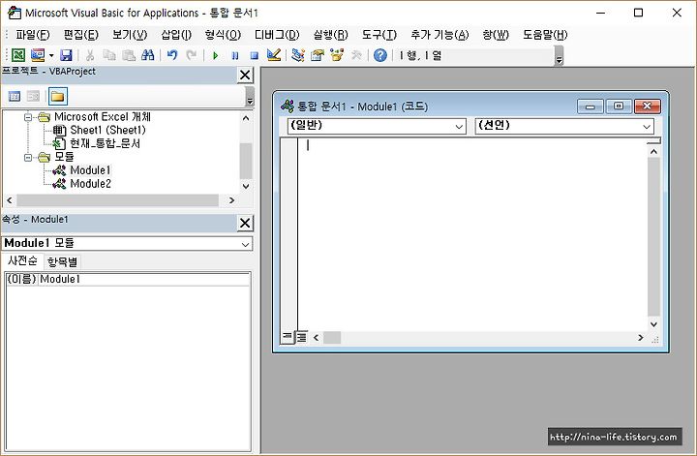The height and width of the screenshot is (456, 697).
Task: Click the project tree scroll down arrow
Action: point(246,186)
